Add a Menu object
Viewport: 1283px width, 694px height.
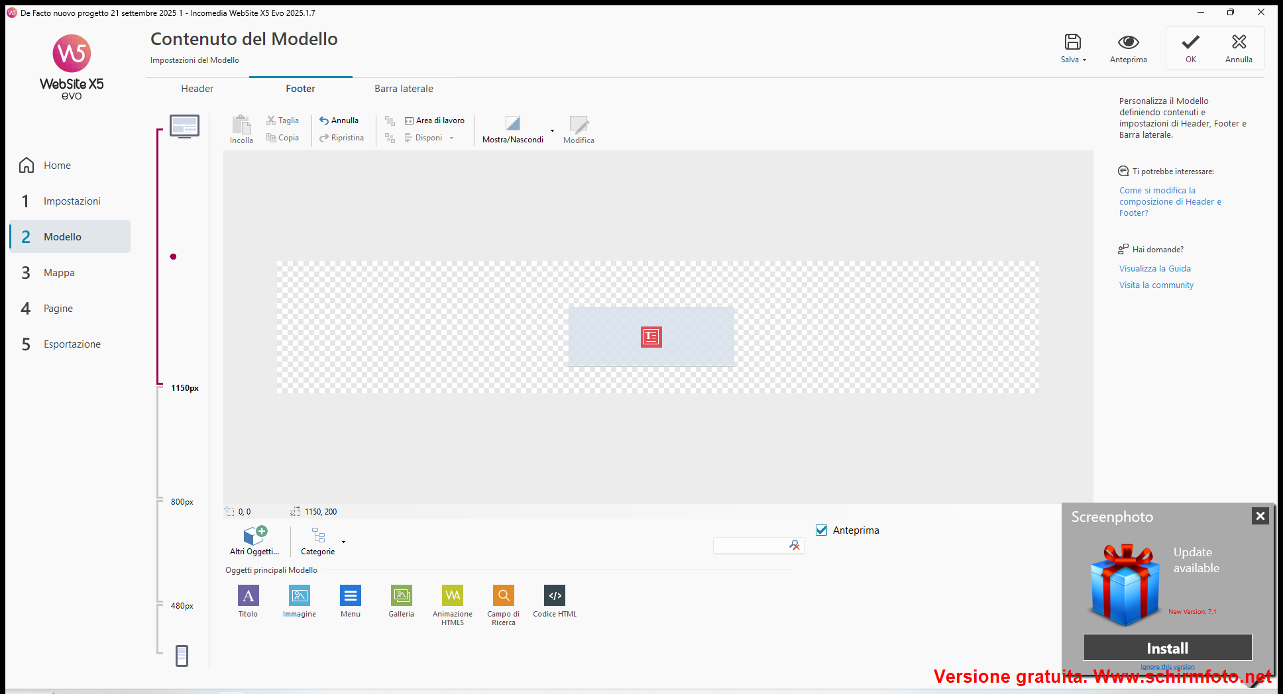point(350,596)
